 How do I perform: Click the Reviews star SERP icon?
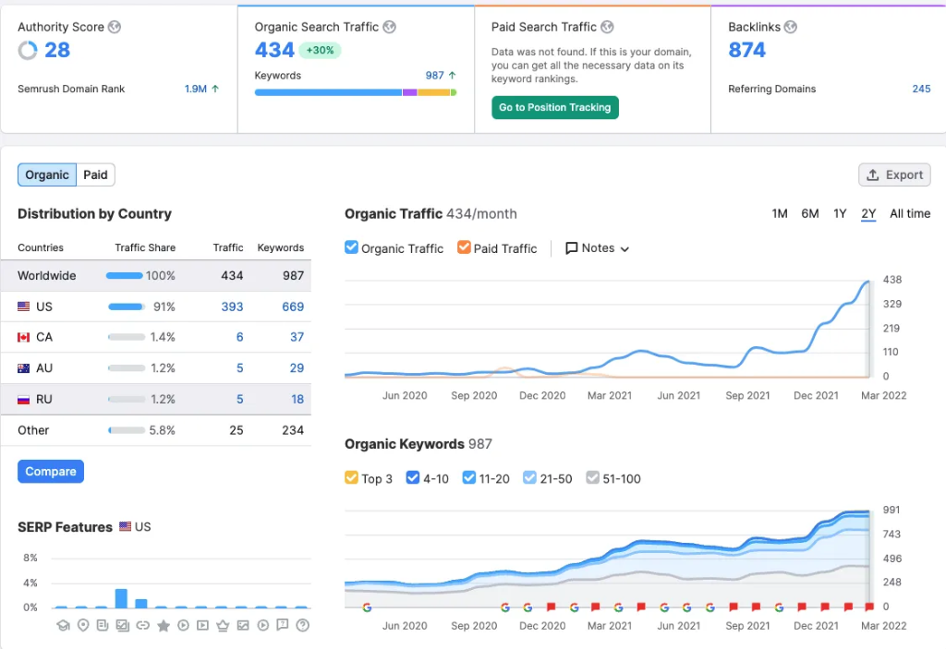(164, 626)
